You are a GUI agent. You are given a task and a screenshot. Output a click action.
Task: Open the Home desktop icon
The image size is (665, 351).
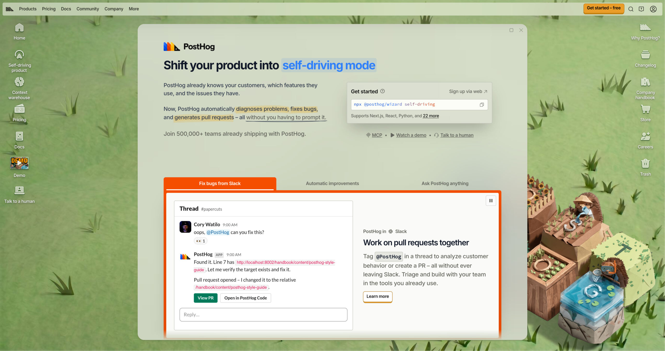point(19,32)
